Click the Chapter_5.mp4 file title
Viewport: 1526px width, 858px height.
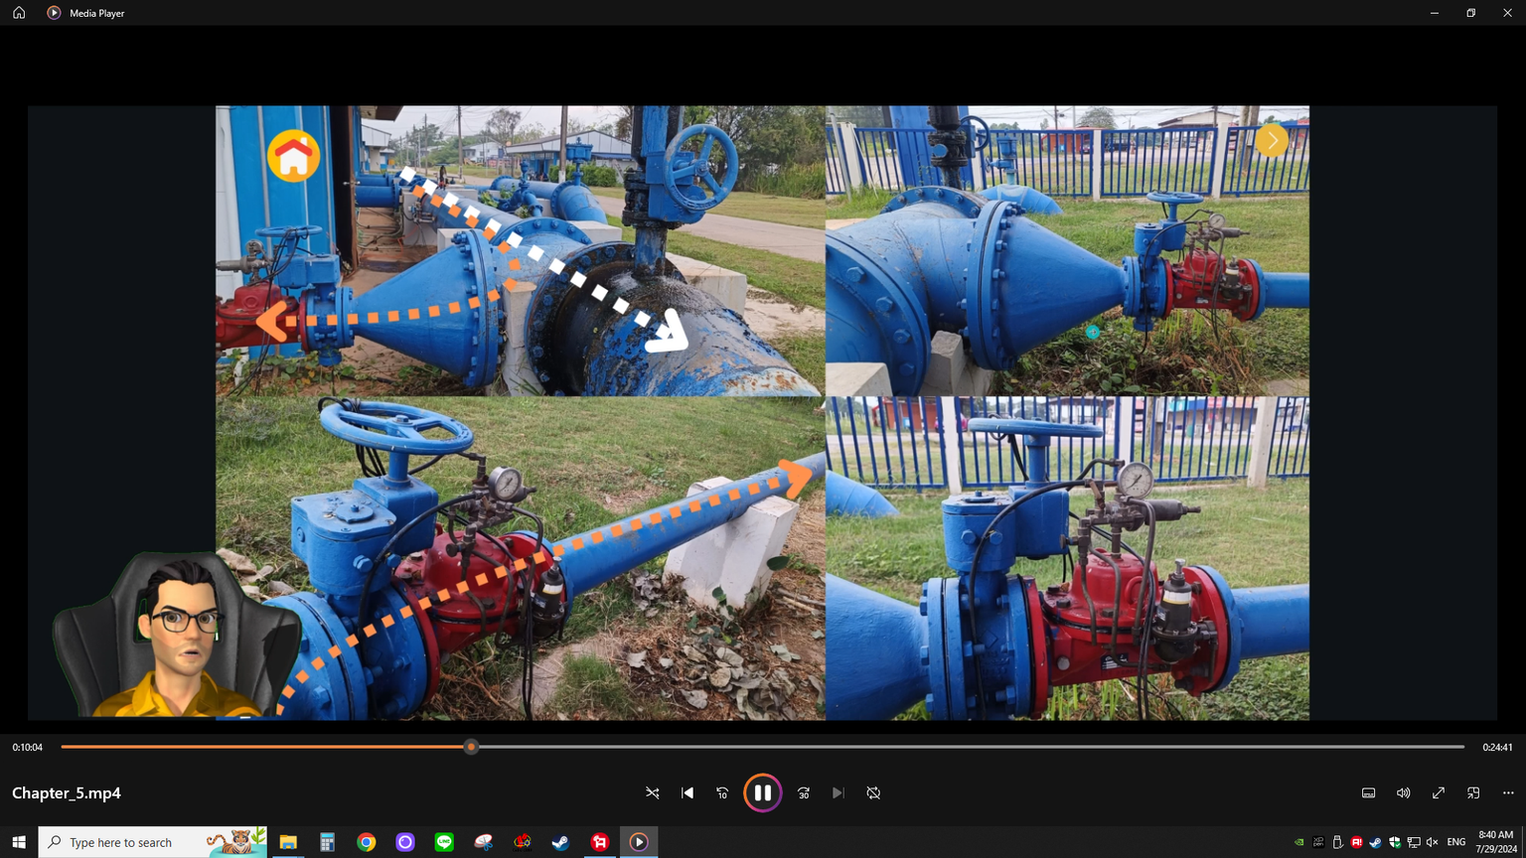pos(67,792)
